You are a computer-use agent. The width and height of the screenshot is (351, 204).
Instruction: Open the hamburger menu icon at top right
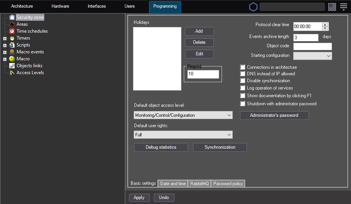pos(344,7)
